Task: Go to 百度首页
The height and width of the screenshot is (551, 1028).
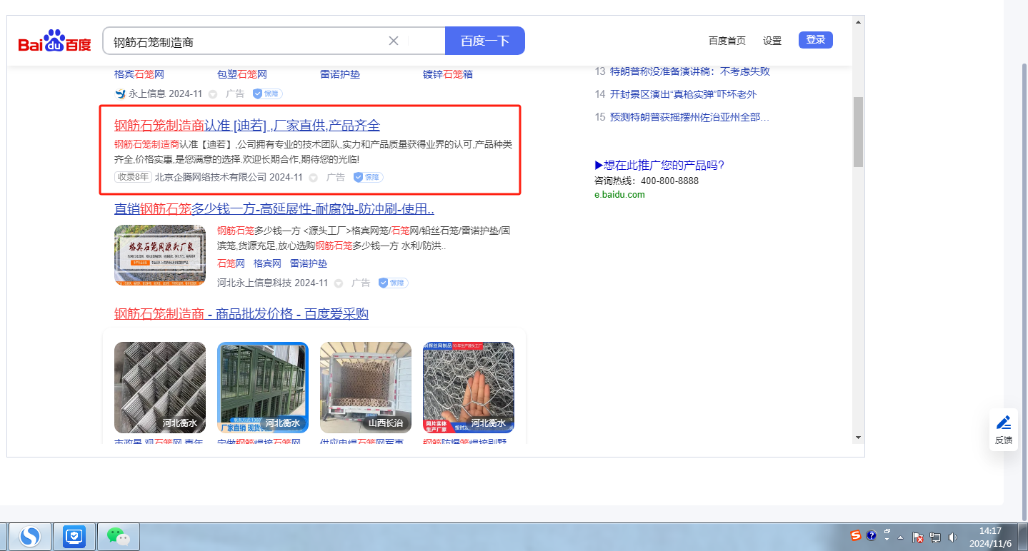Action: 727,41
